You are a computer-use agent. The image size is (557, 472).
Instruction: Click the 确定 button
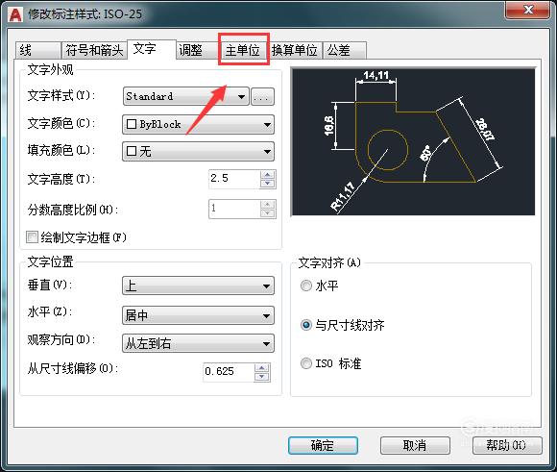323,445
